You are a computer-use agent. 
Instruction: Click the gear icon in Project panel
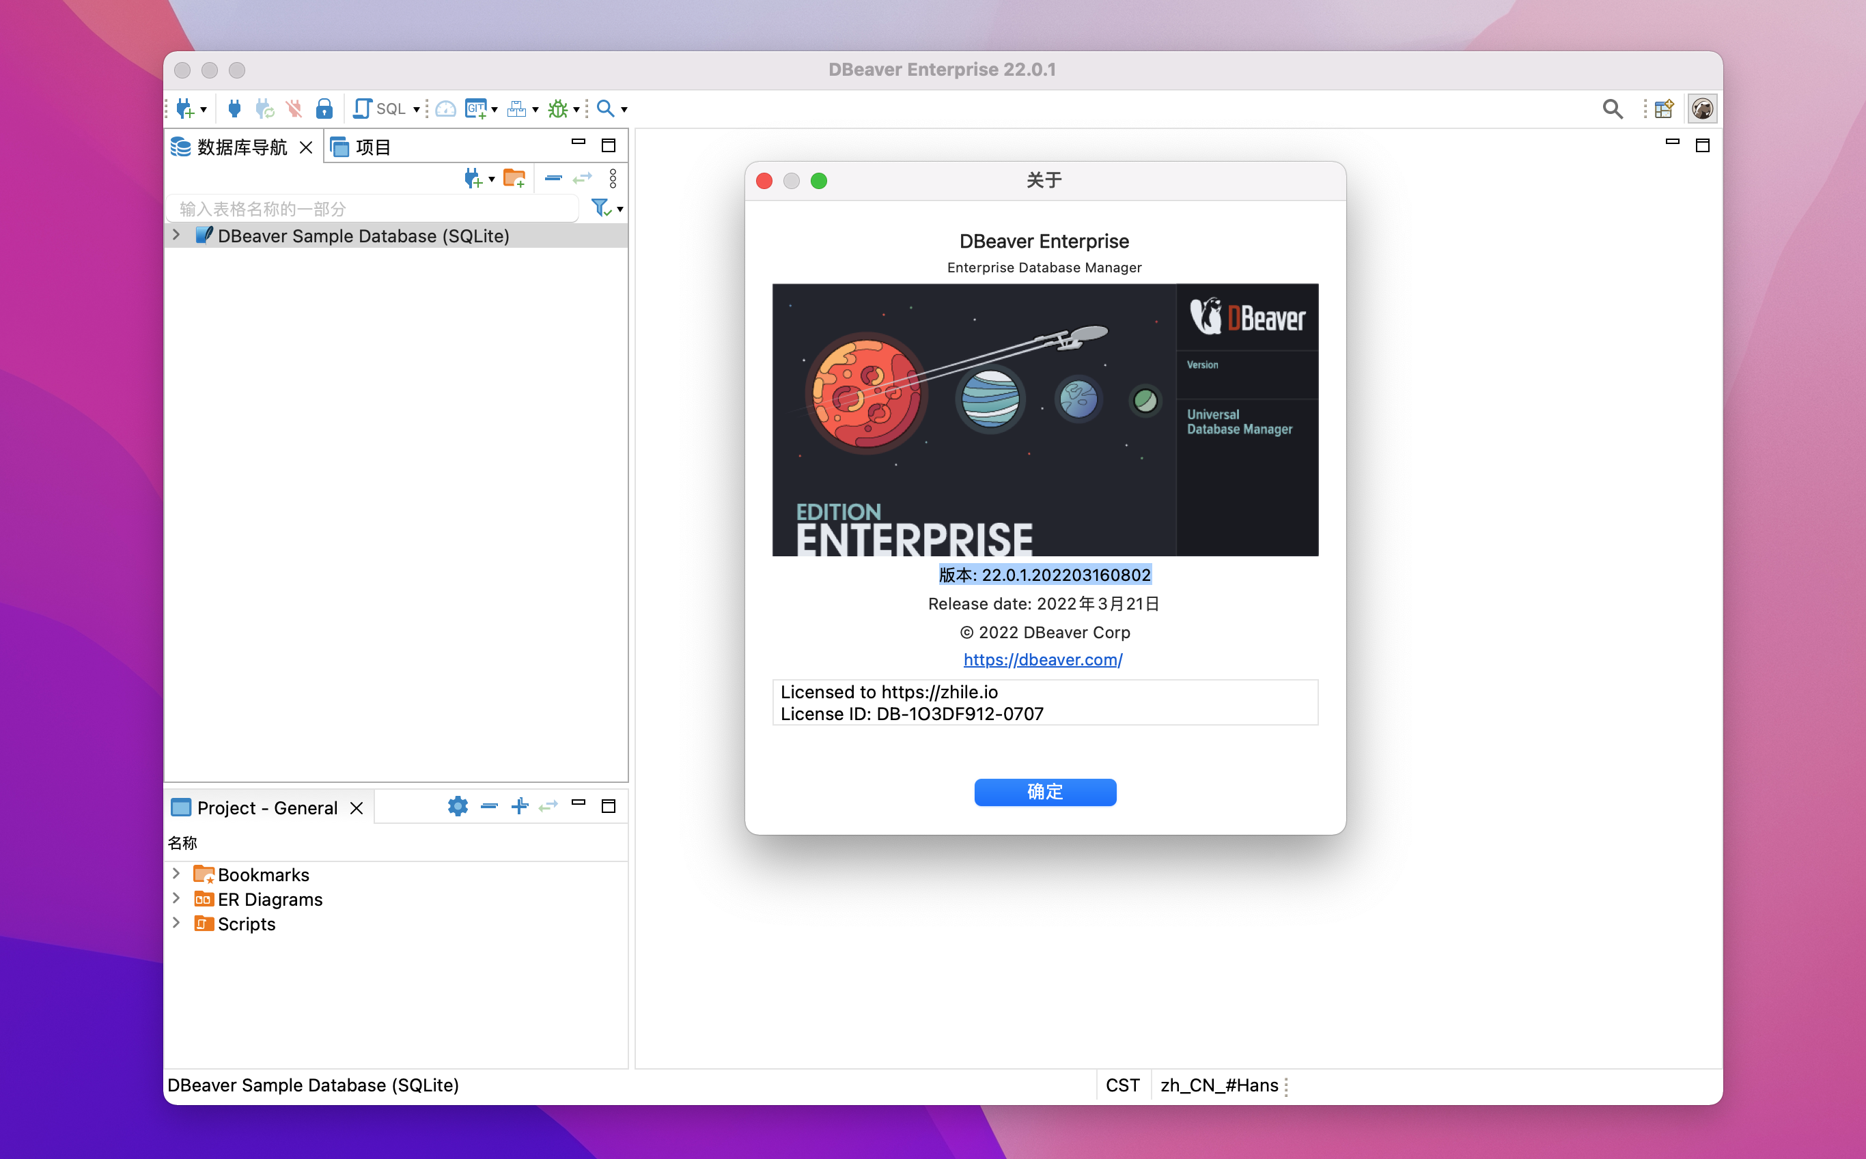tap(458, 806)
